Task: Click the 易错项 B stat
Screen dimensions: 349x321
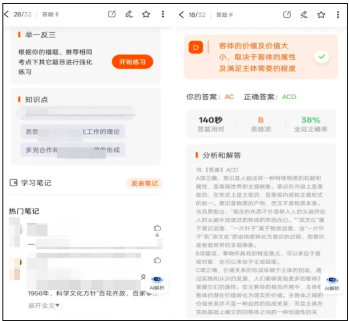Action: coord(261,124)
